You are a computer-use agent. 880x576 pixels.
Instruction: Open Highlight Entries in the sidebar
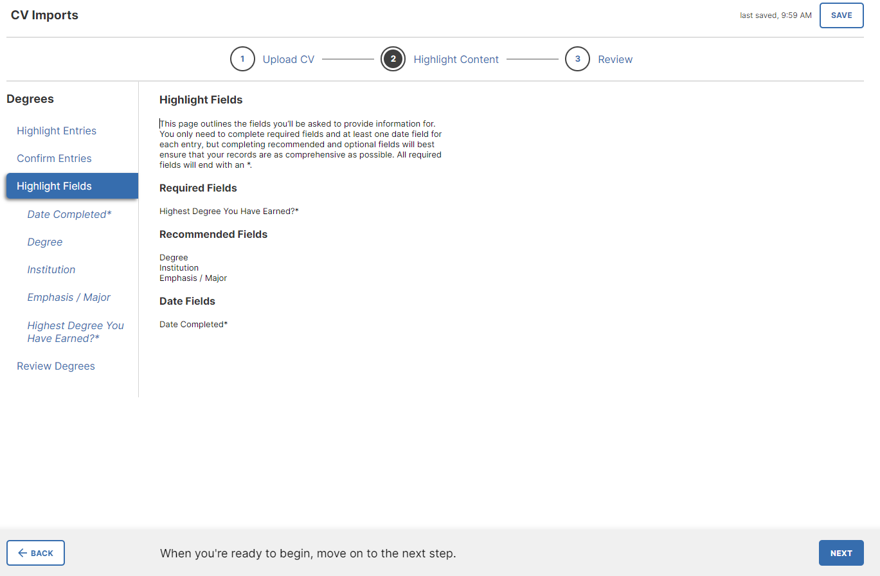click(57, 130)
